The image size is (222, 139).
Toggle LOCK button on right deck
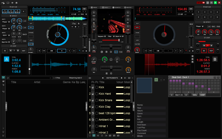[x=137, y=40]
